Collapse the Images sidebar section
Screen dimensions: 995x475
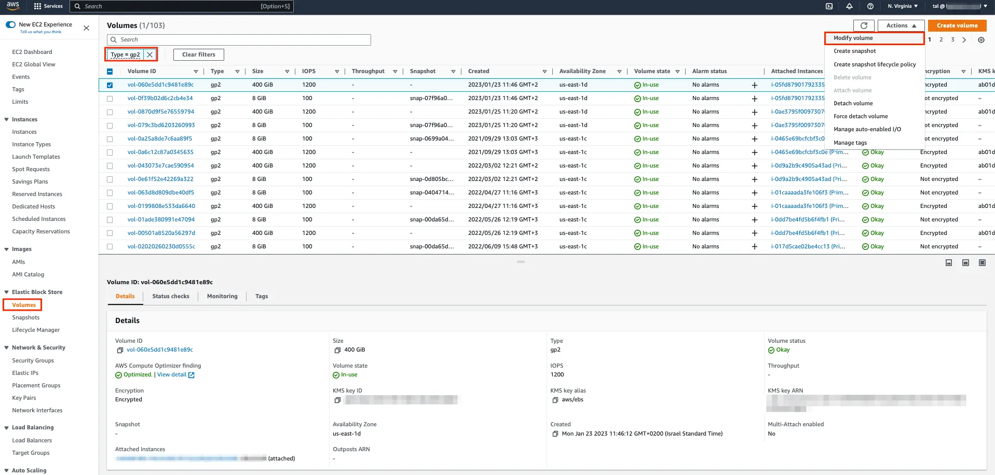pyautogui.click(x=6, y=249)
